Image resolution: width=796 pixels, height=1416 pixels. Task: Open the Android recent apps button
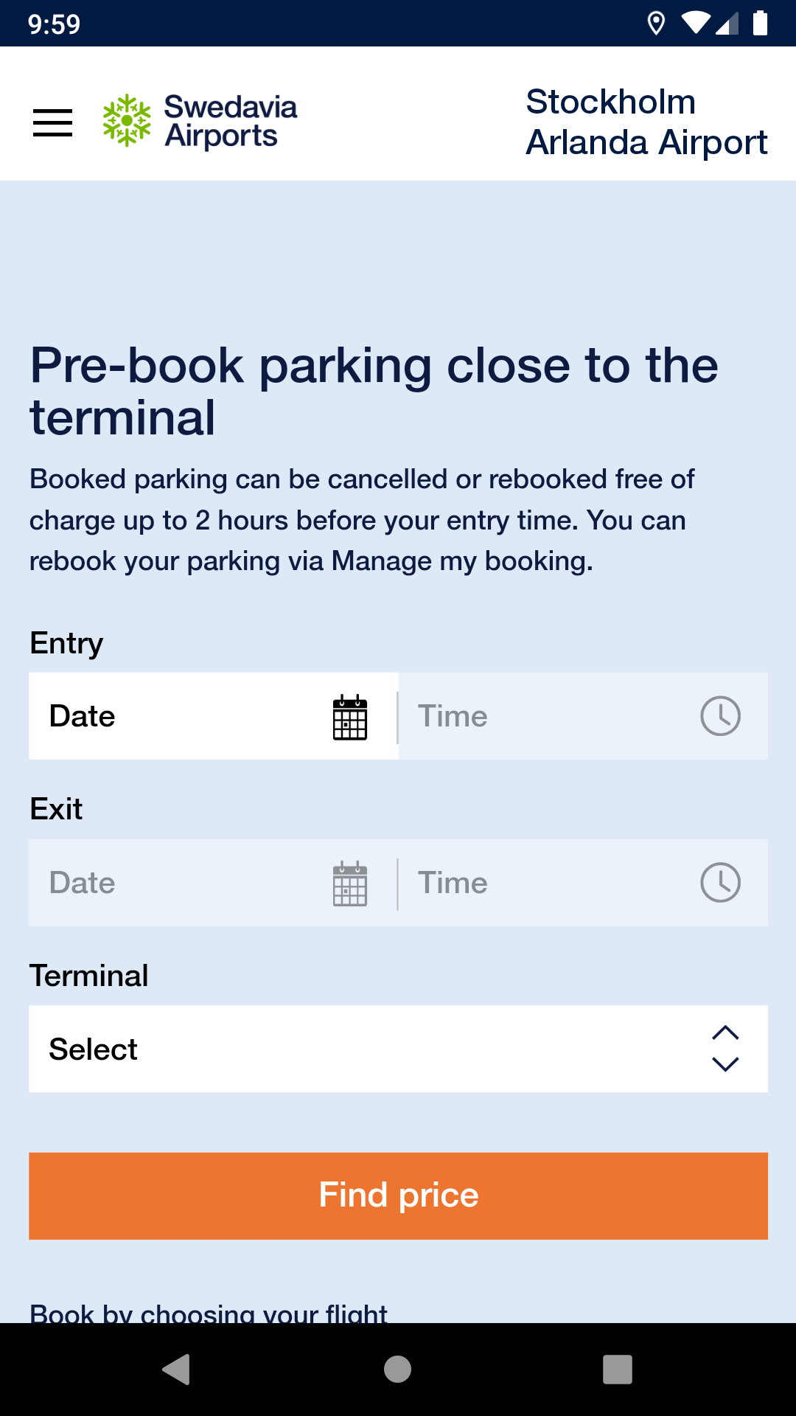(x=618, y=1370)
